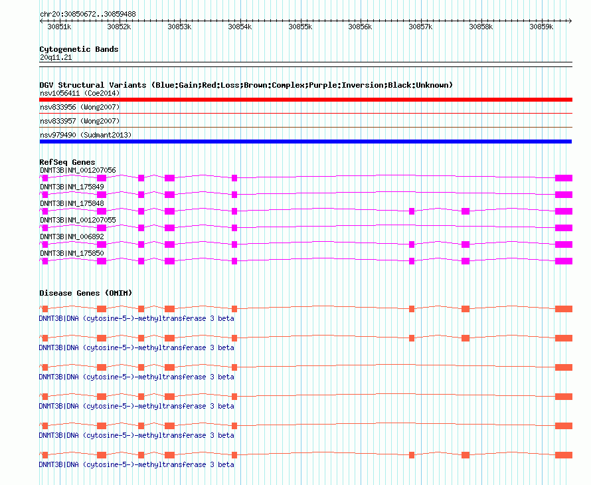Image resolution: width=591 pixels, height=485 pixels.
Task: Select the thick red nsv1056411 loss bar
Action: [305, 100]
